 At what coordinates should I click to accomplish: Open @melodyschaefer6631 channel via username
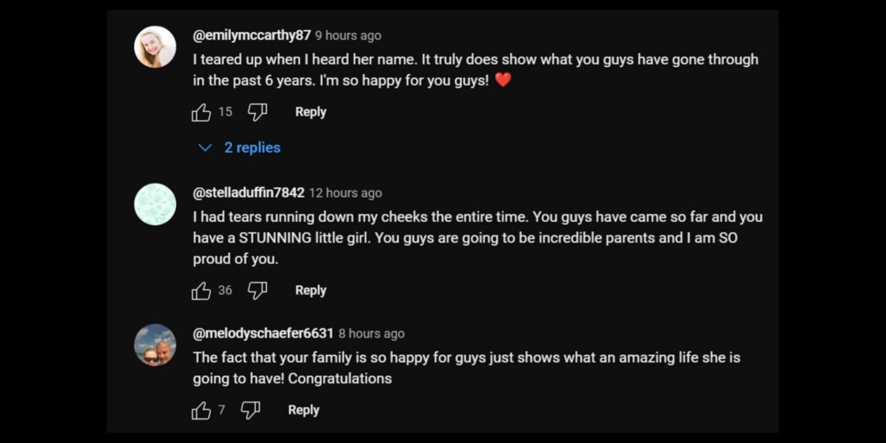[x=263, y=333]
